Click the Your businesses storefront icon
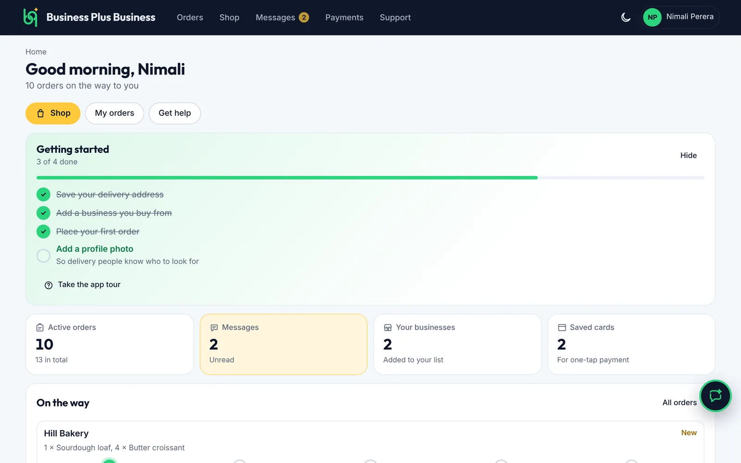 click(x=388, y=327)
